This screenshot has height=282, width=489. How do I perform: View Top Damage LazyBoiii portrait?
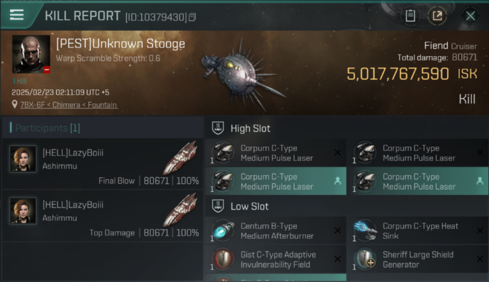pos(23,211)
